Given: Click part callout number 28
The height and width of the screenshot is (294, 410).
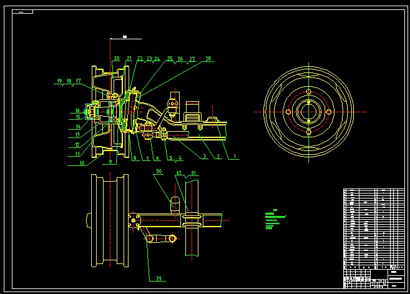Looking at the screenshot, I should coord(208,59).
